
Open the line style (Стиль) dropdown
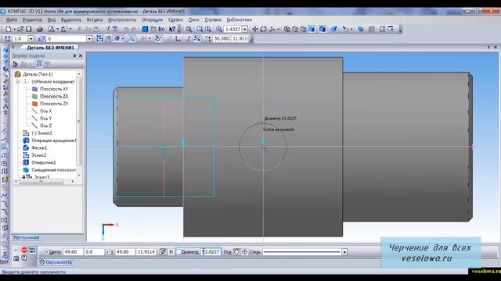click(344, 251)
